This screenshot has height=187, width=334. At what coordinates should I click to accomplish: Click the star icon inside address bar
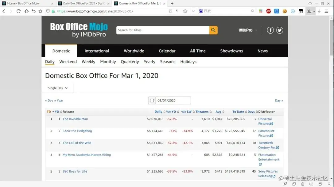tap(185, 11)
